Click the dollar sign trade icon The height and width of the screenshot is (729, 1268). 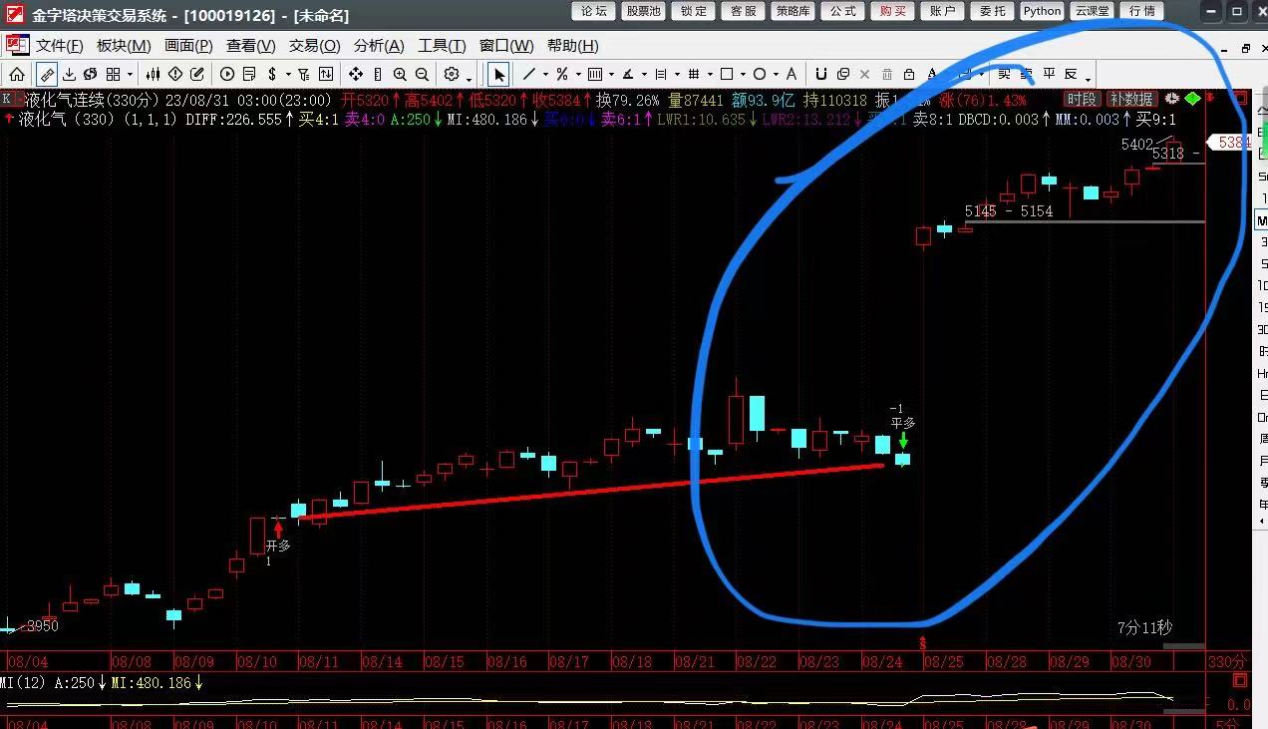click(x=272, y=74)
